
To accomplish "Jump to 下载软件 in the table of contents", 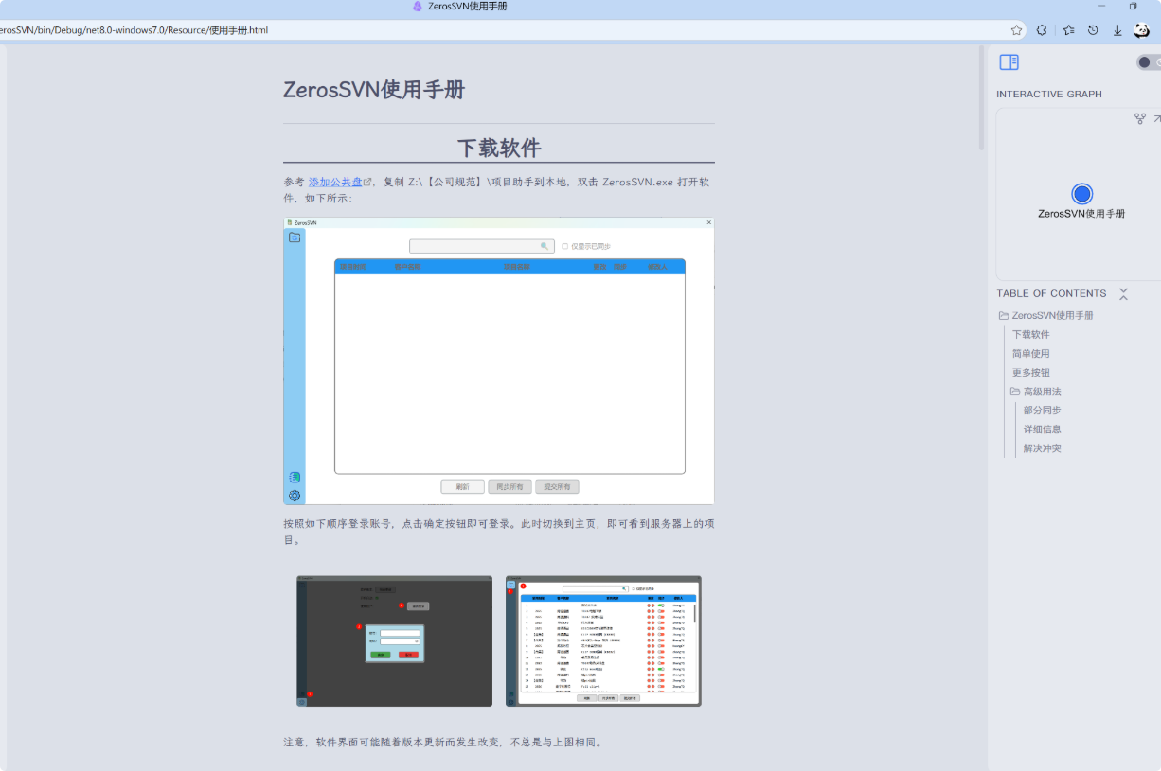I will click(x=1030, y=335).
